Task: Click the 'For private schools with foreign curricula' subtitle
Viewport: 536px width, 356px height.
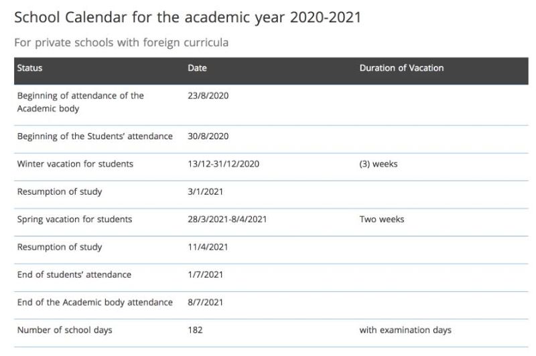Action: (121, 43)
